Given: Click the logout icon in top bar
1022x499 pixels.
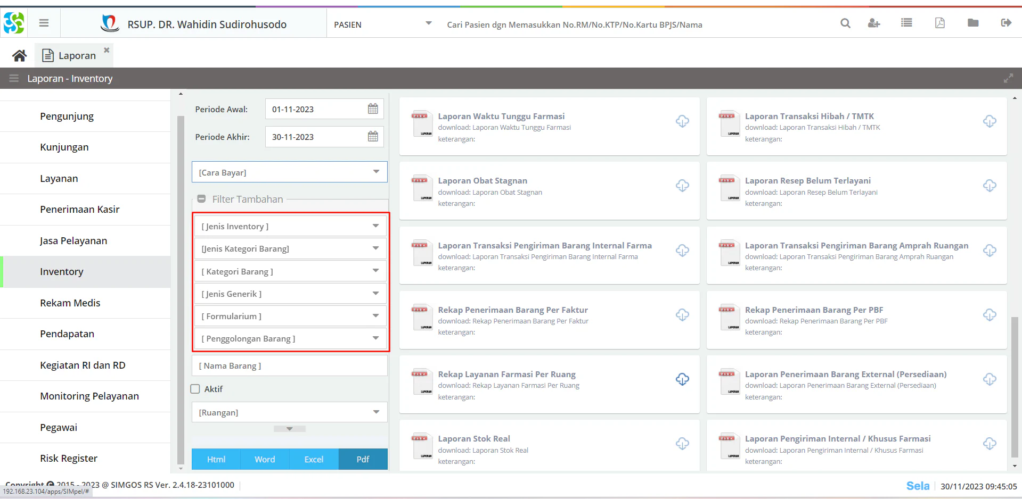Looking at the screenshot, I should [1006, 23].
